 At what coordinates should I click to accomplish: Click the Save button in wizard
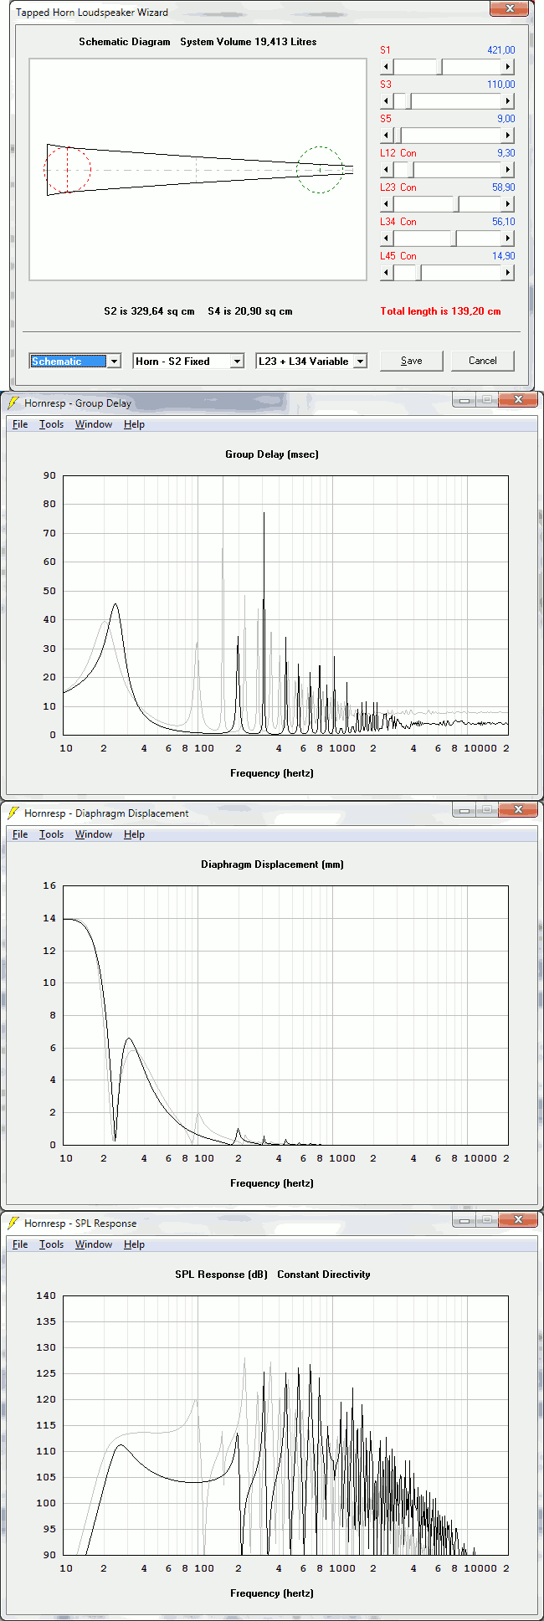coord(412,361)
